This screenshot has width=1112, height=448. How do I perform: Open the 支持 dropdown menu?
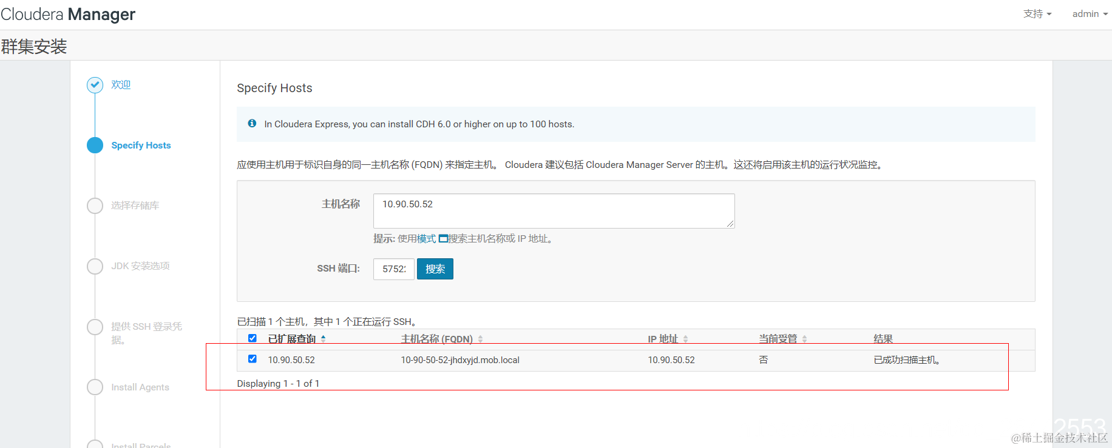point(1037,14)
